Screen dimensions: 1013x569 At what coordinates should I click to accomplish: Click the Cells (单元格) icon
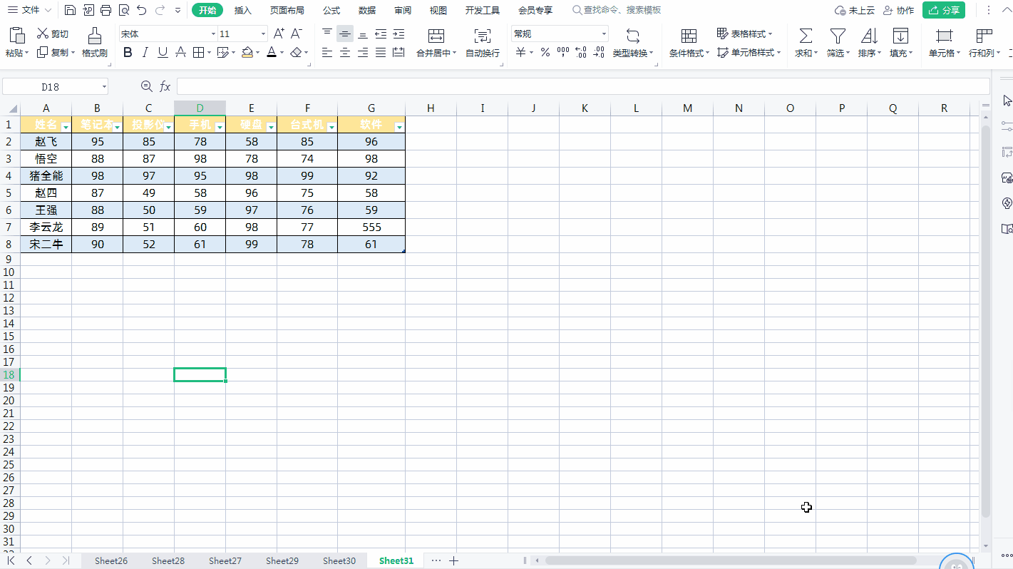click(x=944, y=36)
